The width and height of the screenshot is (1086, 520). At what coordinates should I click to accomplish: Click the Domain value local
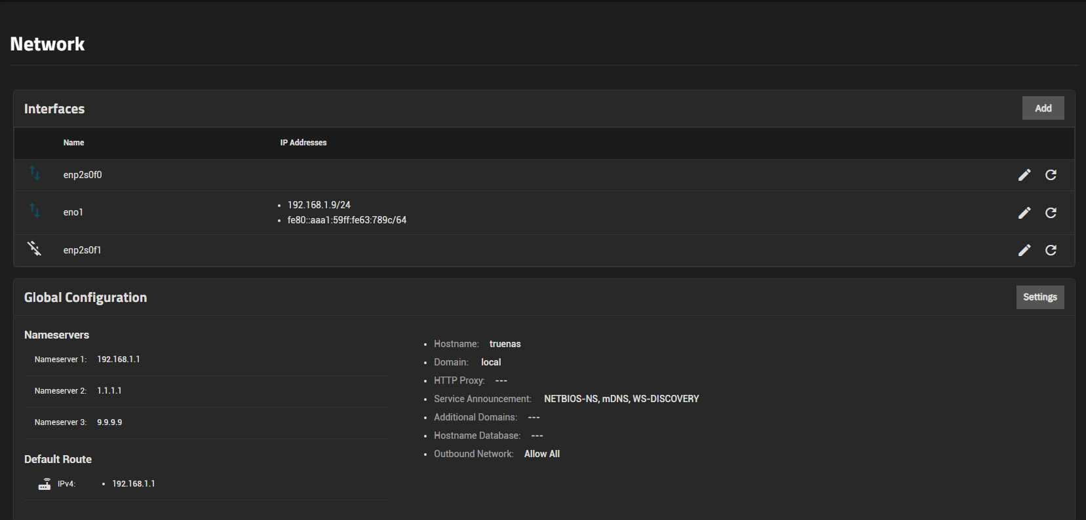(x=491, y=362)
